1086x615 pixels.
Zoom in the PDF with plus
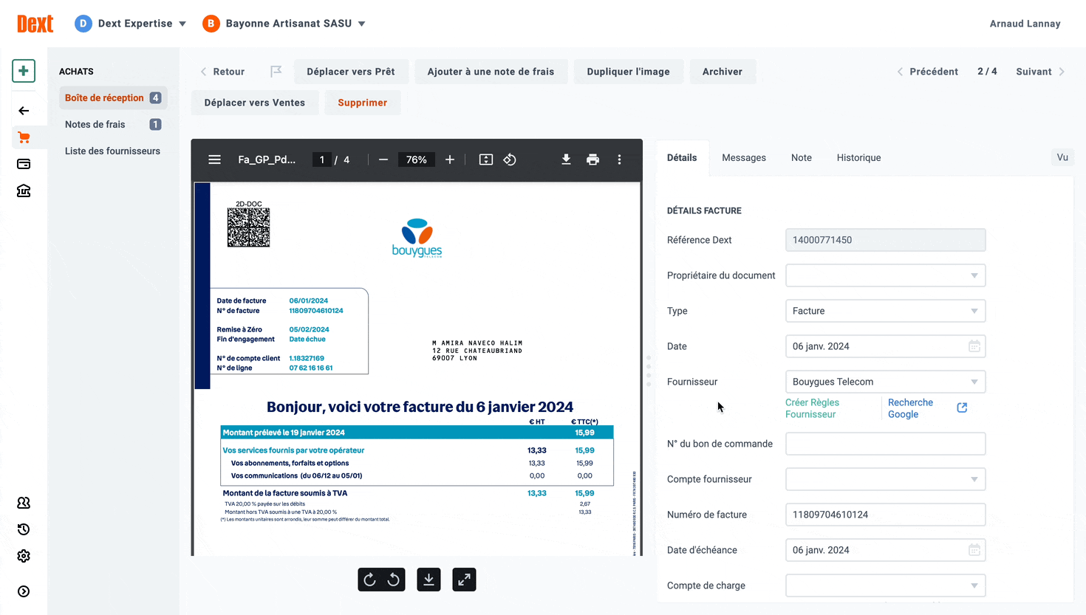point(450,159)
